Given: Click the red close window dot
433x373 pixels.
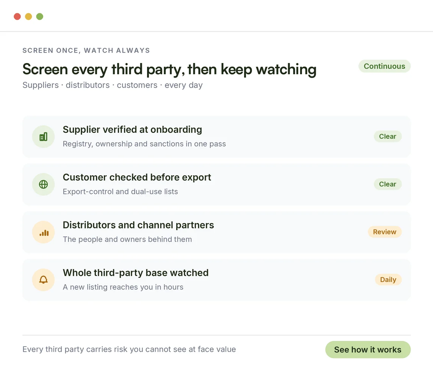Looking at the screenshot, I should (x=18, y=16).
